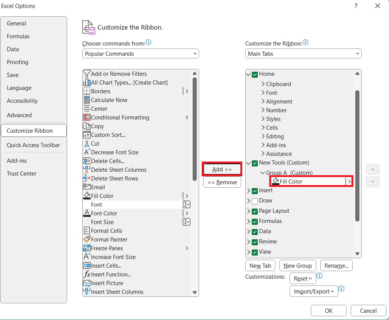389x320 pixels.
Task: Uncheck the Formulas tab checkbox in ribbon list
Action: coord(254,221)
